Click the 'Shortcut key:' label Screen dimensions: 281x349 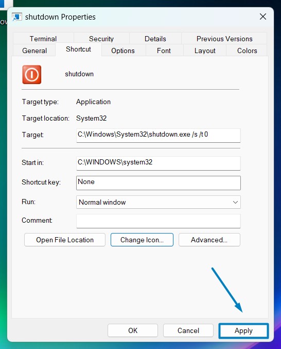pos(41,182)
